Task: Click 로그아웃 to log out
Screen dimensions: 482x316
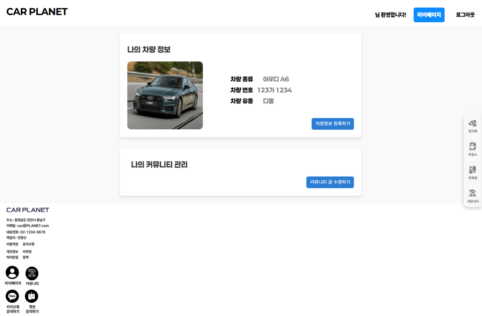Action: (x=465, y=15)
